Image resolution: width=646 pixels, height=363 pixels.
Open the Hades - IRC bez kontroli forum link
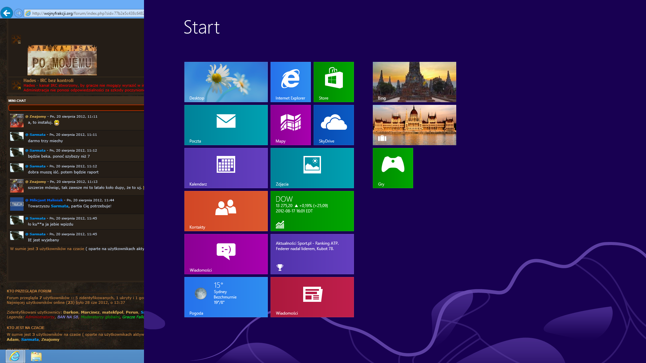tap(48, 80)
